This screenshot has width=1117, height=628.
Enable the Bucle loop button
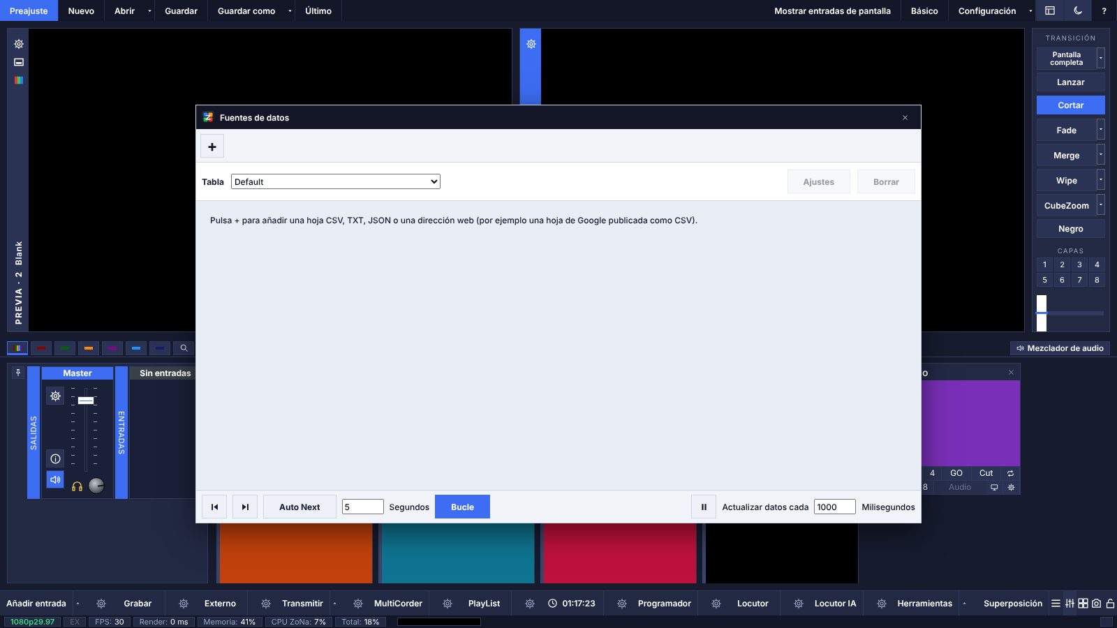pos(462,507)
